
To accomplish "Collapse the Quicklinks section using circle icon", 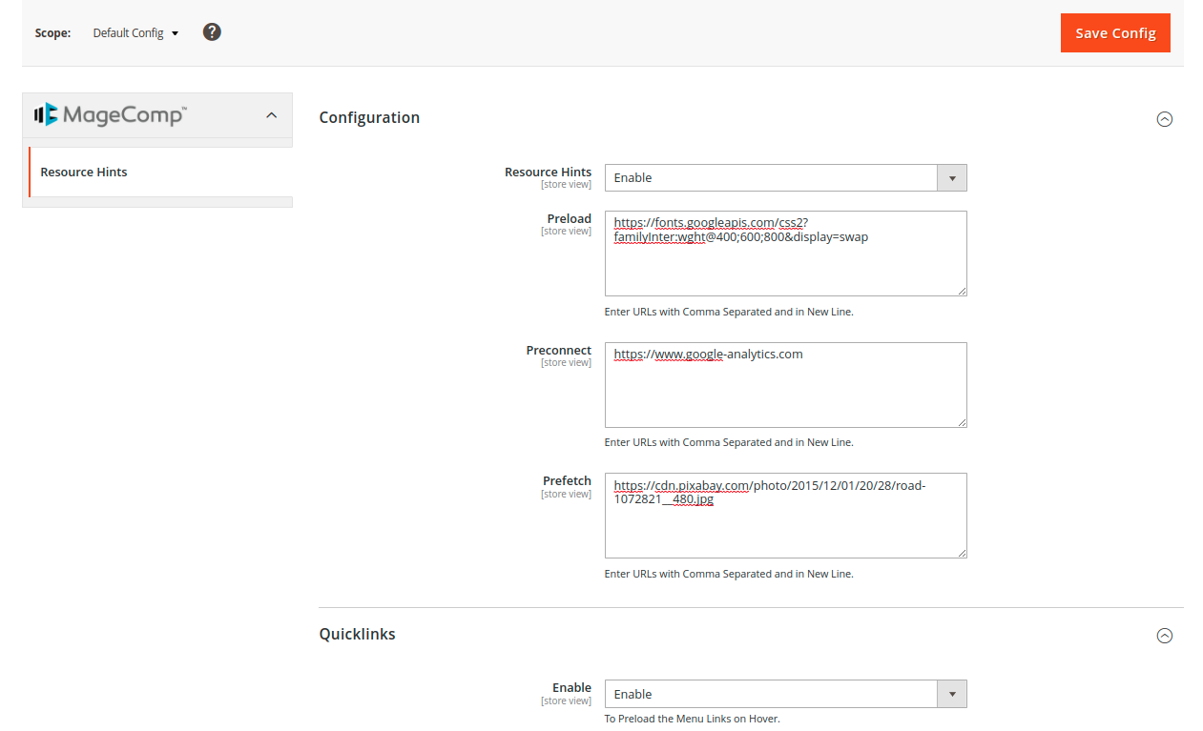I will pos(1164,636).
